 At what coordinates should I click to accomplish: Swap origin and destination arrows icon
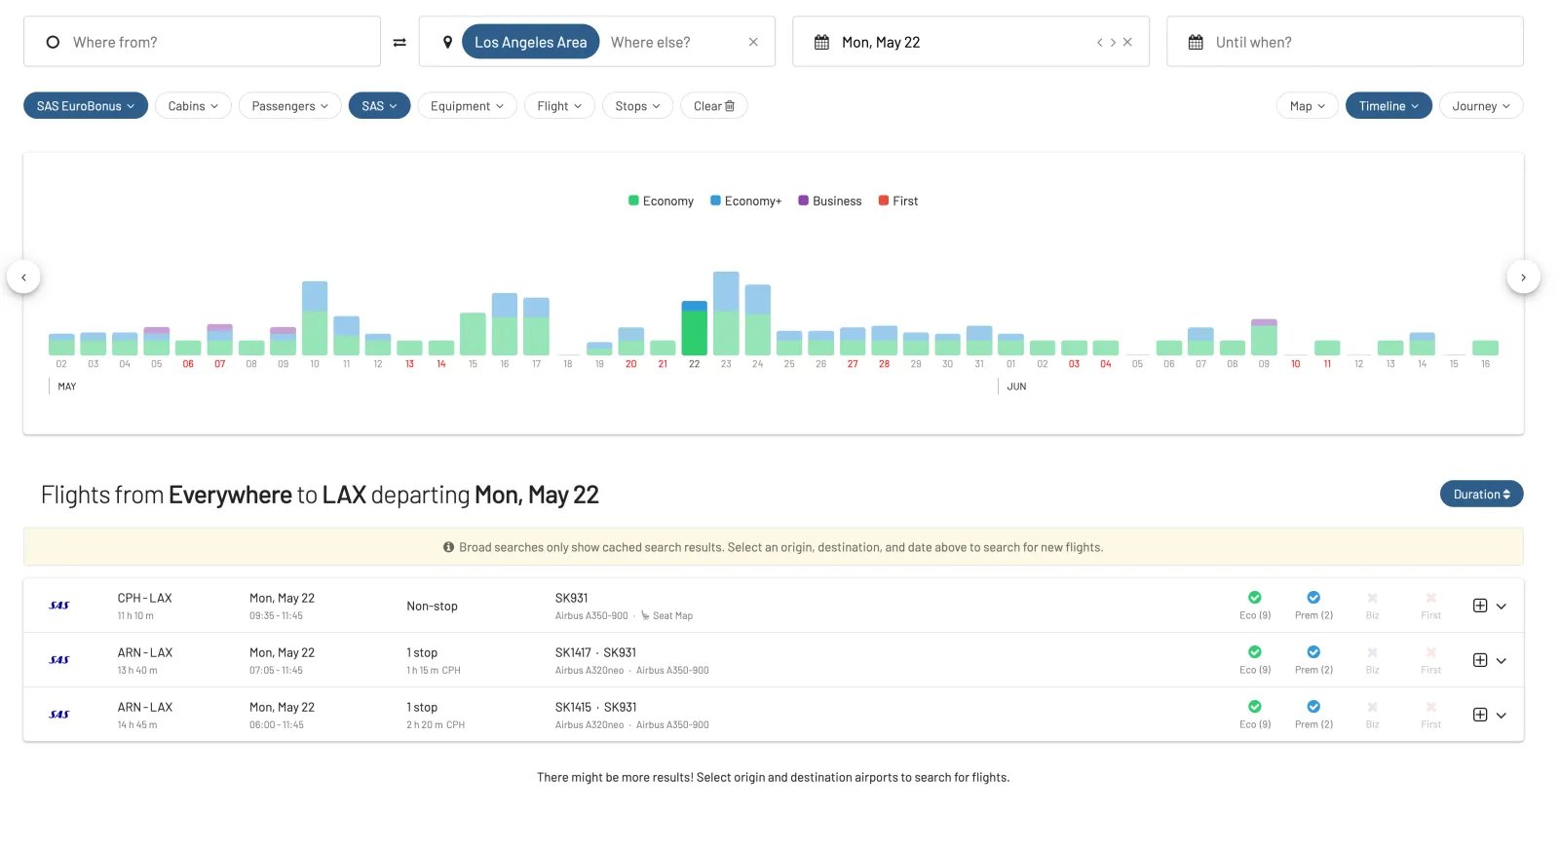coord(399,42)
